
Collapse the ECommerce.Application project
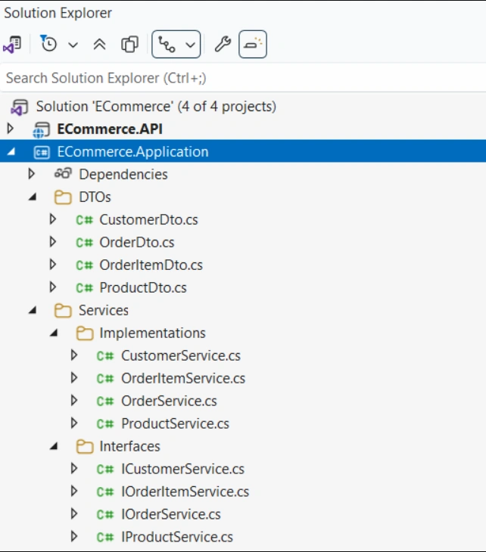point(11,152)
